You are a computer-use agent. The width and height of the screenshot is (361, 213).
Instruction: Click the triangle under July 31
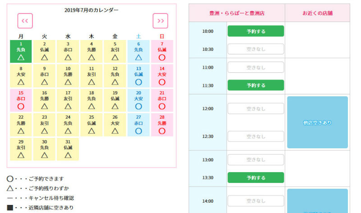(x=68, y=155)
